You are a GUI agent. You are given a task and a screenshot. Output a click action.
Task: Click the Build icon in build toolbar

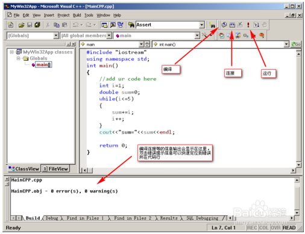(232, 25)
